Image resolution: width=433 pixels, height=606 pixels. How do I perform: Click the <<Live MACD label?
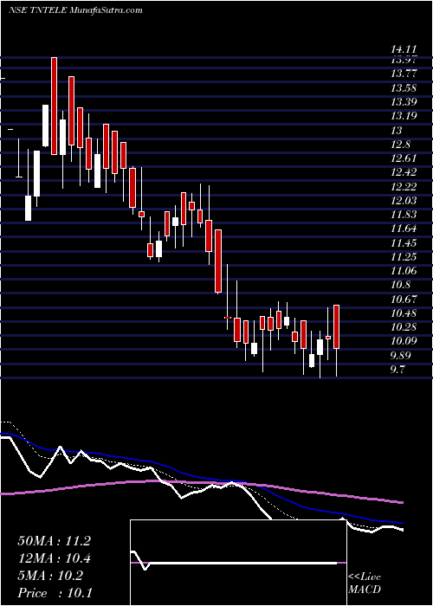(x=365, y=583)
